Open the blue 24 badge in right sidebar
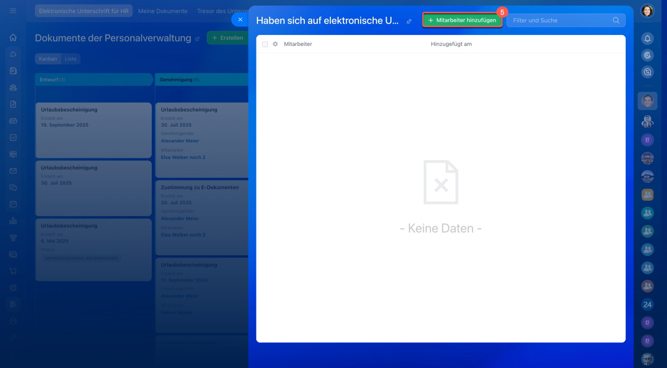This screenshot has width=667, height=368. point(647,305)
